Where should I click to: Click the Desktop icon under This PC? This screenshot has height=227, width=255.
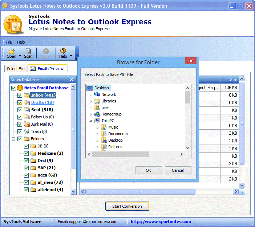click(104, 140)
